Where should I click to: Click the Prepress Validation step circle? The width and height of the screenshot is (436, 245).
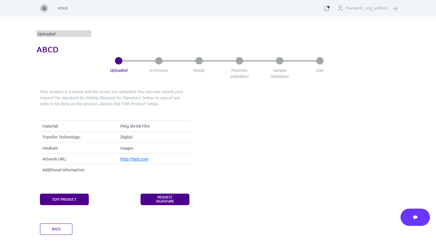click(239, 61)
